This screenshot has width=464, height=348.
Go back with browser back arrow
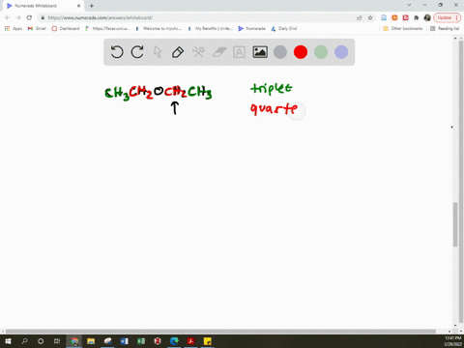(x=8, y=17)
